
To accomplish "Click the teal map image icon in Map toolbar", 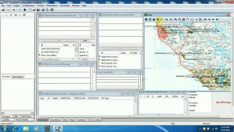I will pos(150,19).
